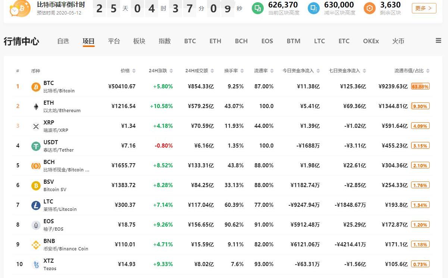
Task: Click the green current block height icon
Action: click(257, 8)
